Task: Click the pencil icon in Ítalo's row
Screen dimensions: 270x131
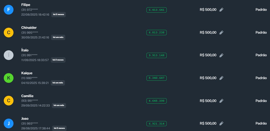Action: (x=221, y=55)
